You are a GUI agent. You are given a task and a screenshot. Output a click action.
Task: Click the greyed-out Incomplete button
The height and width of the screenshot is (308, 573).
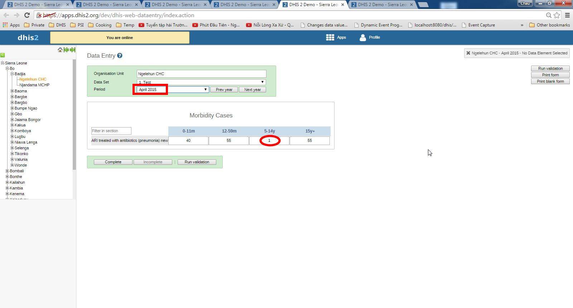pos(153,162)
